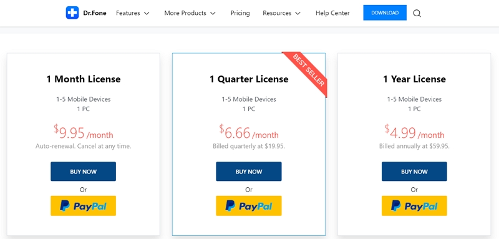Click the PayPal logo under 1 Month License
Viewport: 499px width, 239px height.
pos(83,206)
